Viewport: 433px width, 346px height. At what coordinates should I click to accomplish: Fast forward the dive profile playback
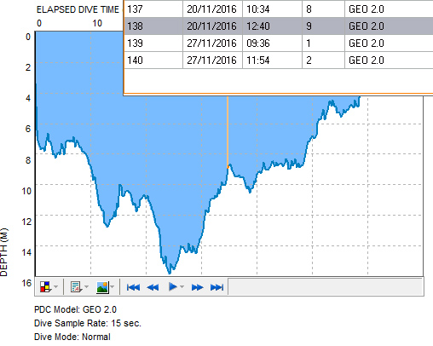point(197,287)
